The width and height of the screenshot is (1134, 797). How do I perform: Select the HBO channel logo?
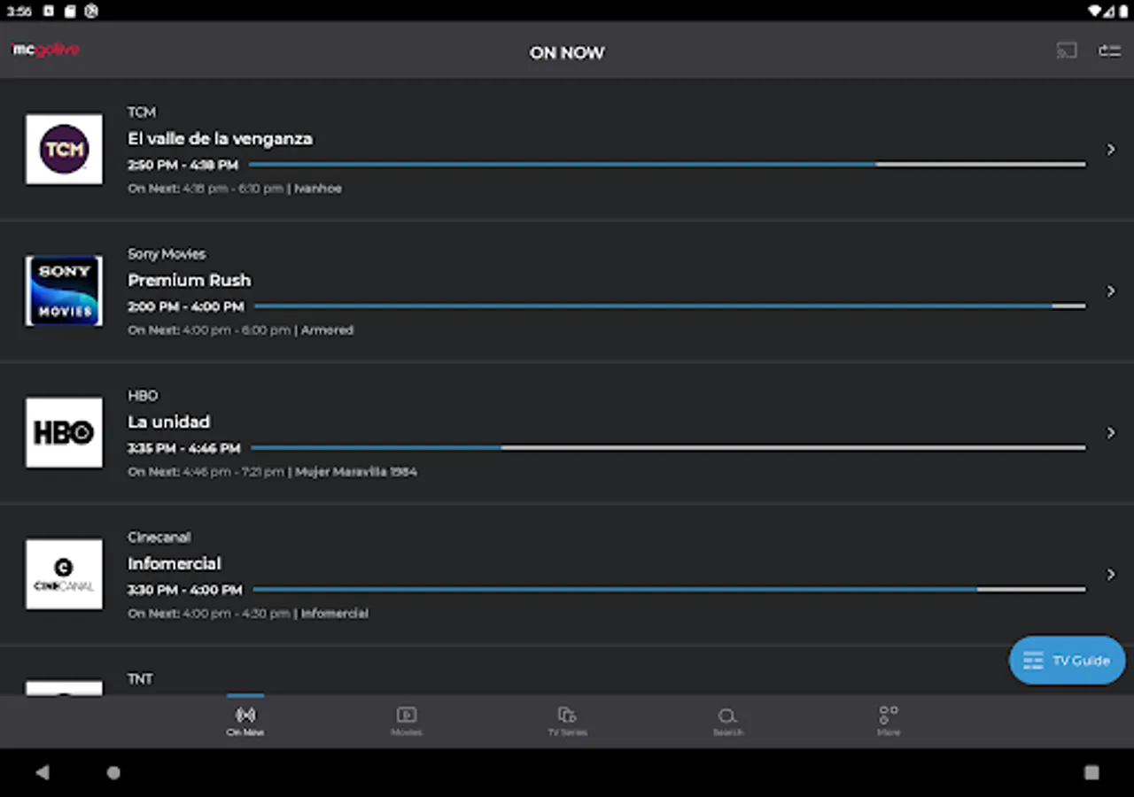coord(64,432)
